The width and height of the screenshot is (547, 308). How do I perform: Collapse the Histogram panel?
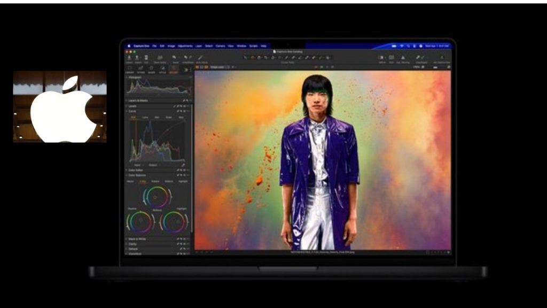[127, 77]
